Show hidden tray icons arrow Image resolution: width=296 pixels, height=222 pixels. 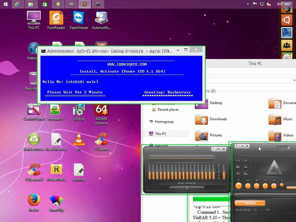[x=248, y=4]
